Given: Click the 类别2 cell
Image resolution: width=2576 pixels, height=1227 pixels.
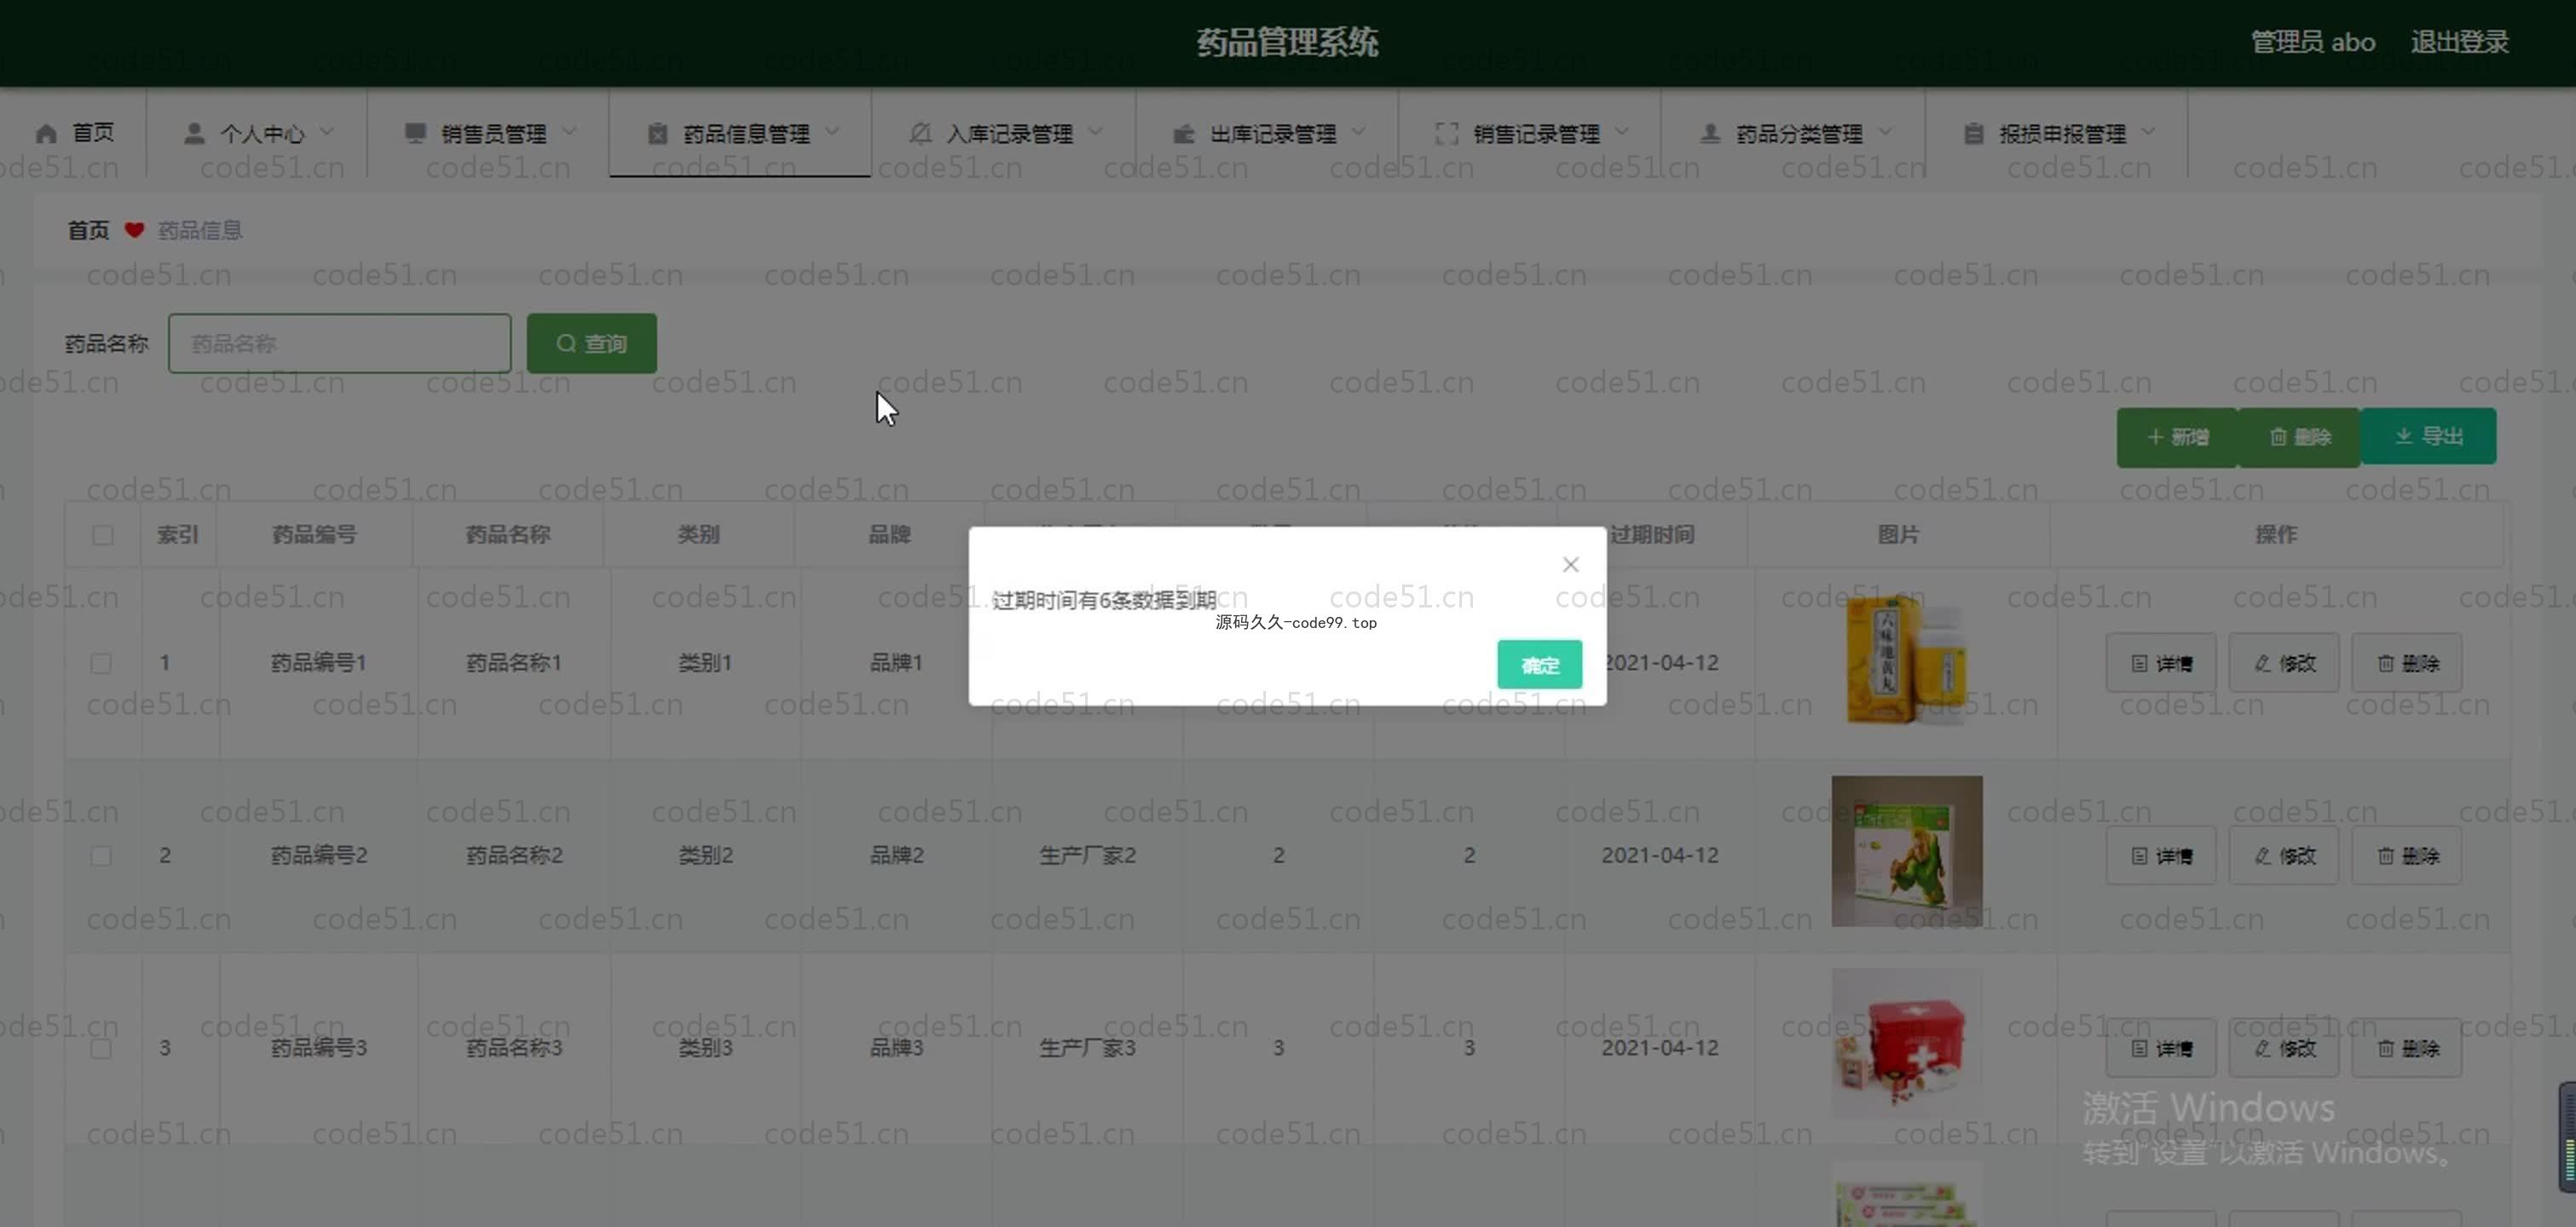Looking at the screenshot, I should point(705,856).
